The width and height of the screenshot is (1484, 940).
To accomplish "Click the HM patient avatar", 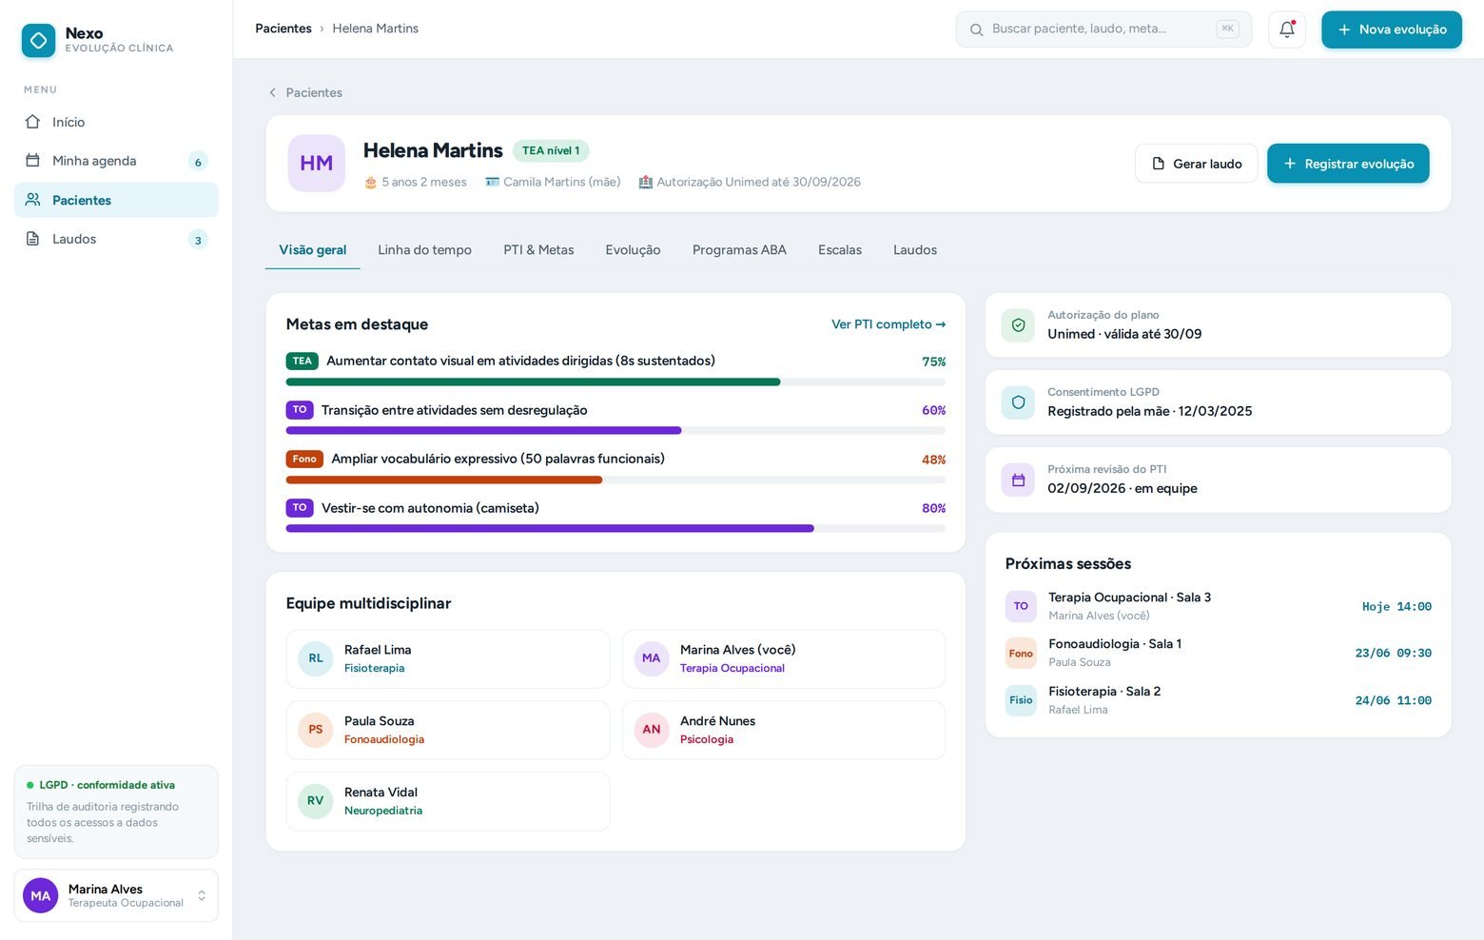I will click(317, 164).
